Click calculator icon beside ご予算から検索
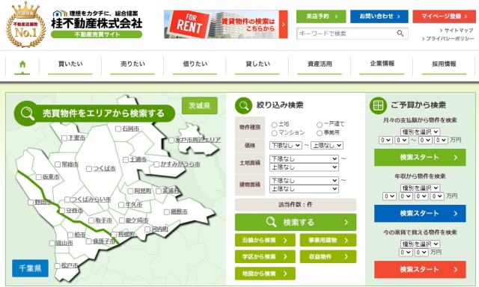This screenshot has width=479, height=287. pyautogui.click(x=378, y=105)
